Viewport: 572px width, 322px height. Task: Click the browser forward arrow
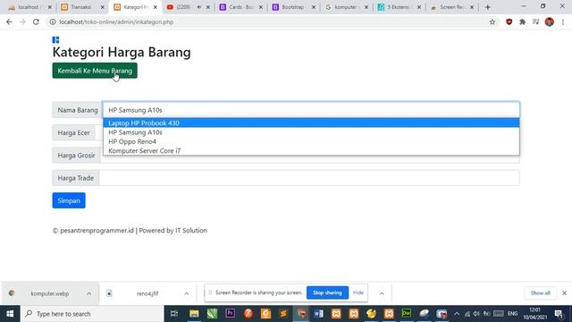[22, 21]
